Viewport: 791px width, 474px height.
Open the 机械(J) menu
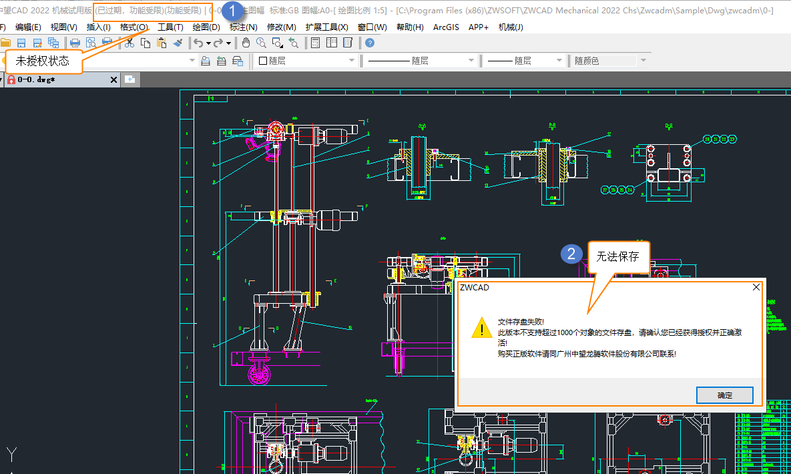[511, 27]
